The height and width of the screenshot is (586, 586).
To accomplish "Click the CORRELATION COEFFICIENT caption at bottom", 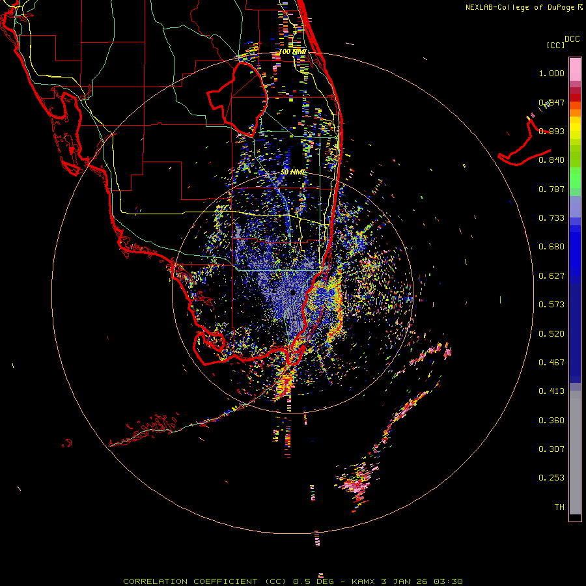I will point(293,581).
